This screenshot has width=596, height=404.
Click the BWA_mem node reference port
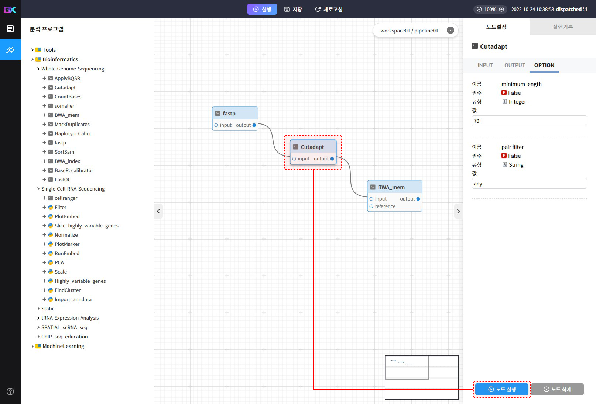pos(371,206)
